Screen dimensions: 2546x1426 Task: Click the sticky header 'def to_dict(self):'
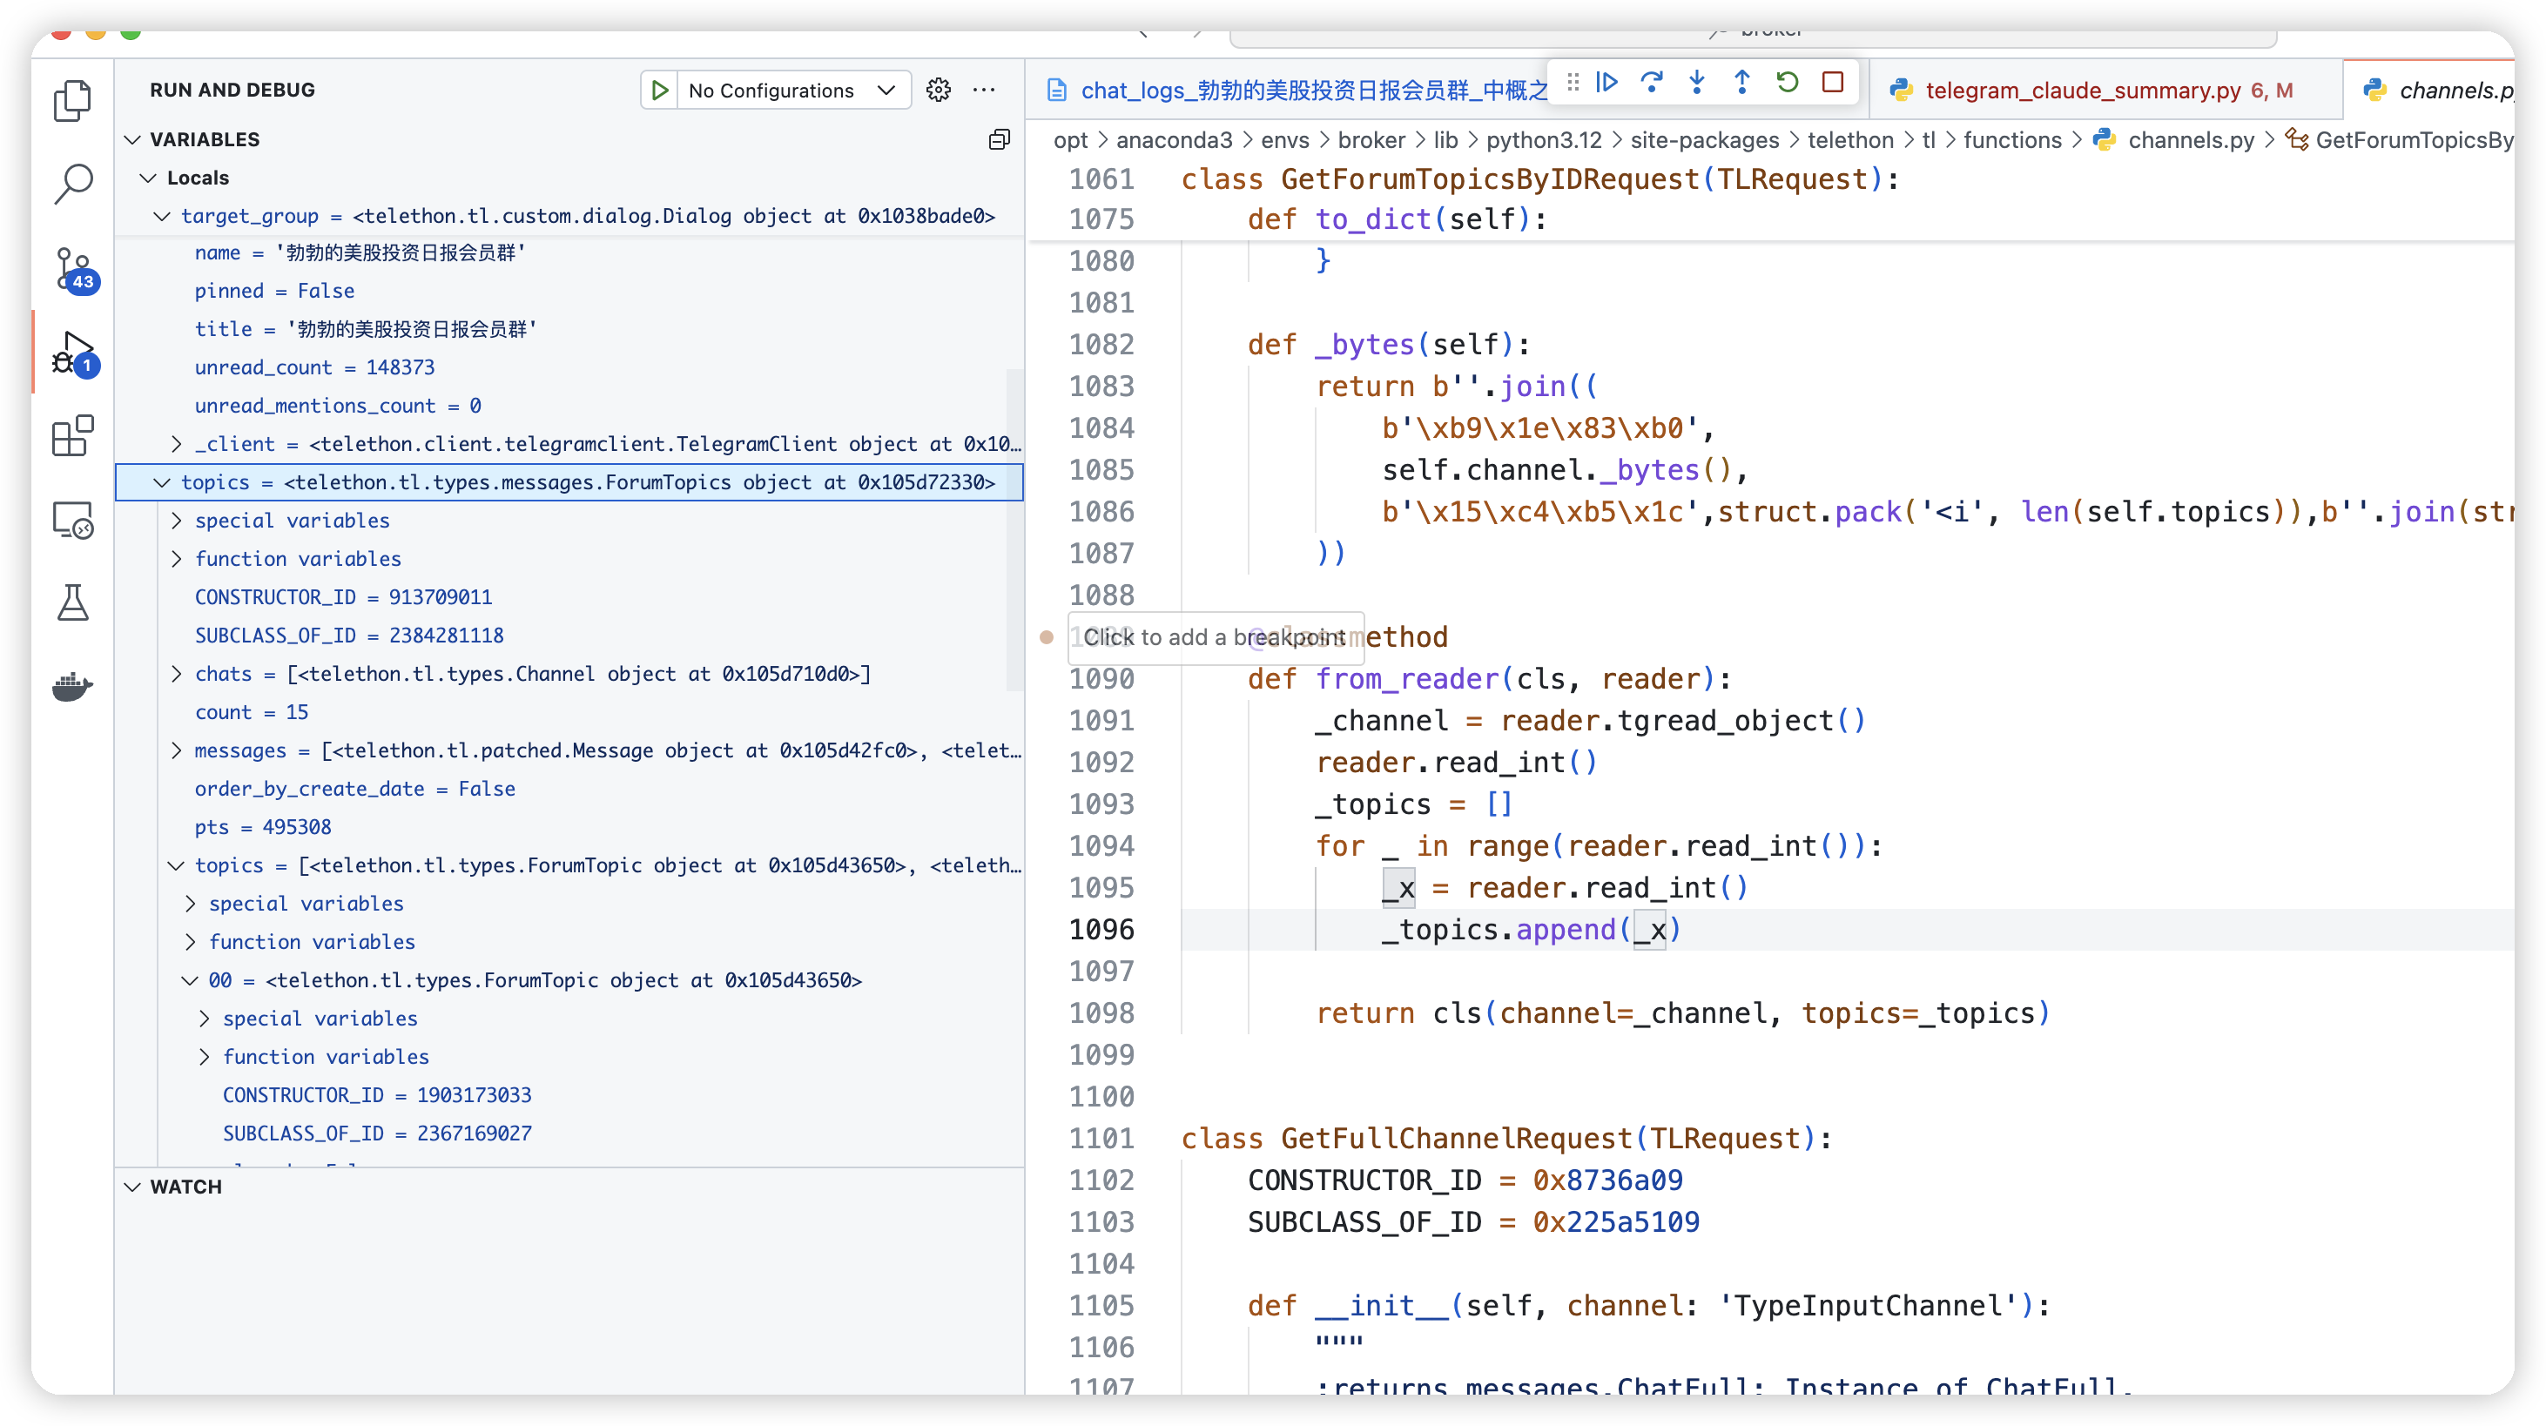tap(1396, 219)
